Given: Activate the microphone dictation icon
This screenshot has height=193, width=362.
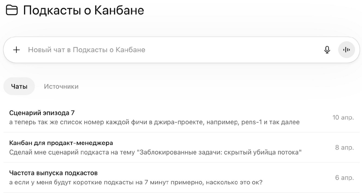Looking at the screenshot, I should click(327, 50).
